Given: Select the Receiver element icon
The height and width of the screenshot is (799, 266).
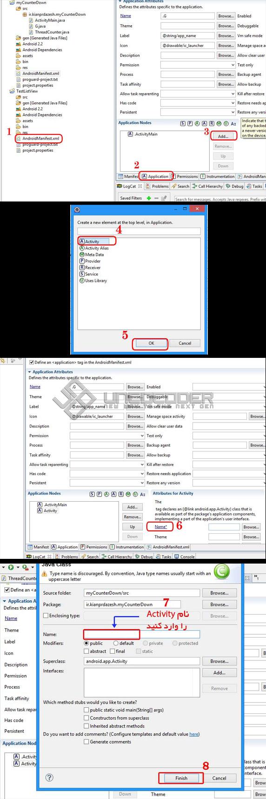Looking at the screenshot, I should [82, 268].
